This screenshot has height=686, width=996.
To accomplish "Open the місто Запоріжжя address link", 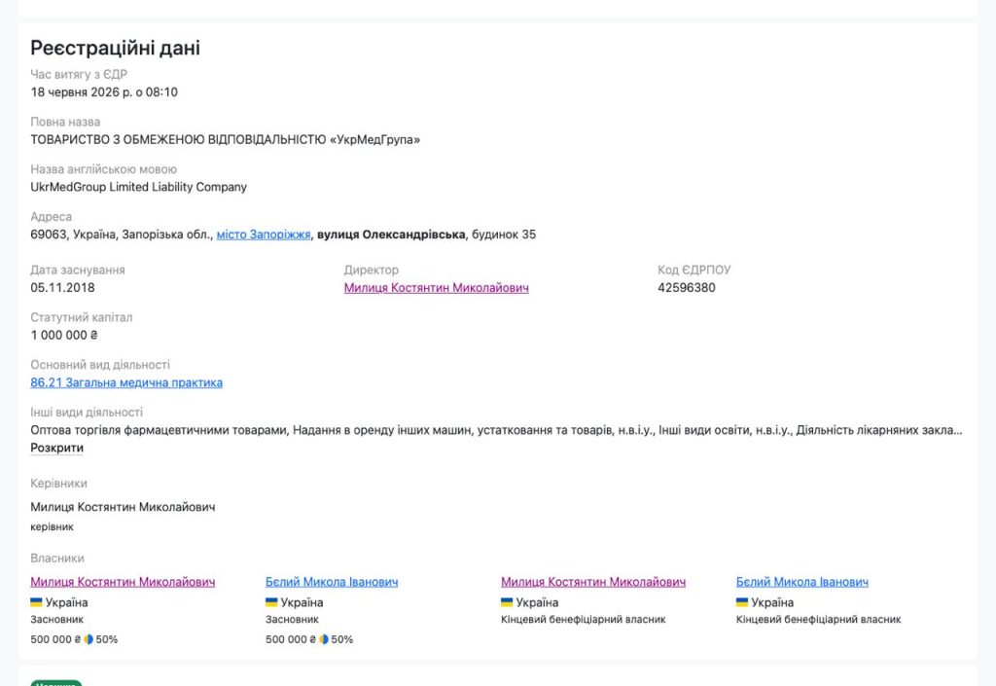I will point(264,235).
